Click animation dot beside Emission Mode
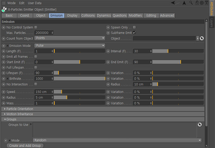Viewport: 215px width, 148px height. pos(4,46)
